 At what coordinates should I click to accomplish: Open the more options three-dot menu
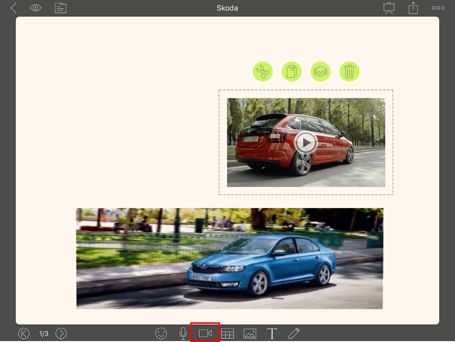438,8
